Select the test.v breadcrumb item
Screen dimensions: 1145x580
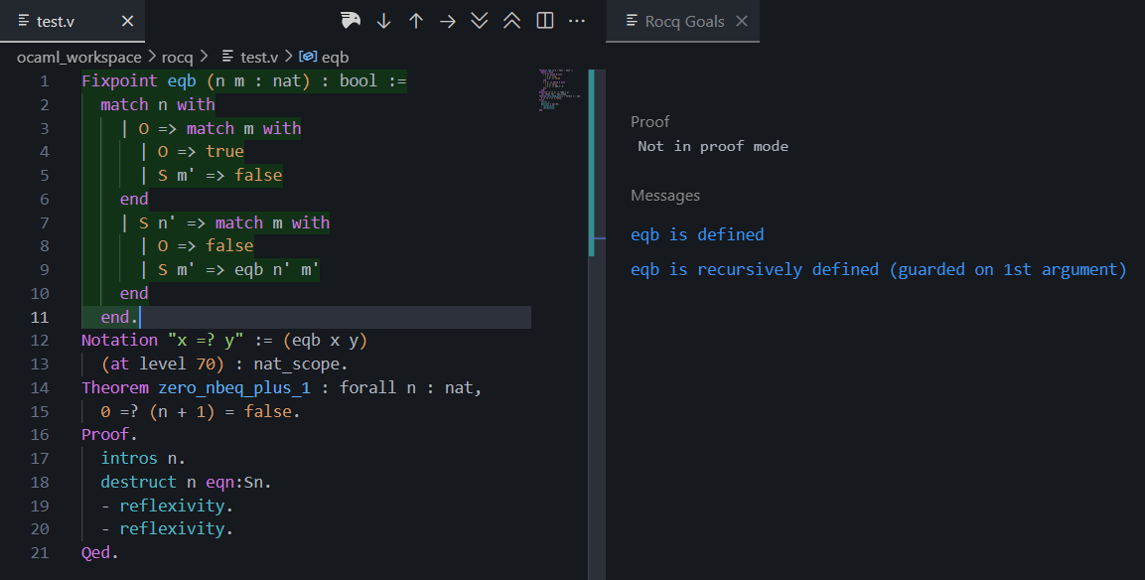click(x=258, y=58)
